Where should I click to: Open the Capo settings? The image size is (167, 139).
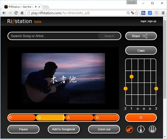[x=141, y=51]
